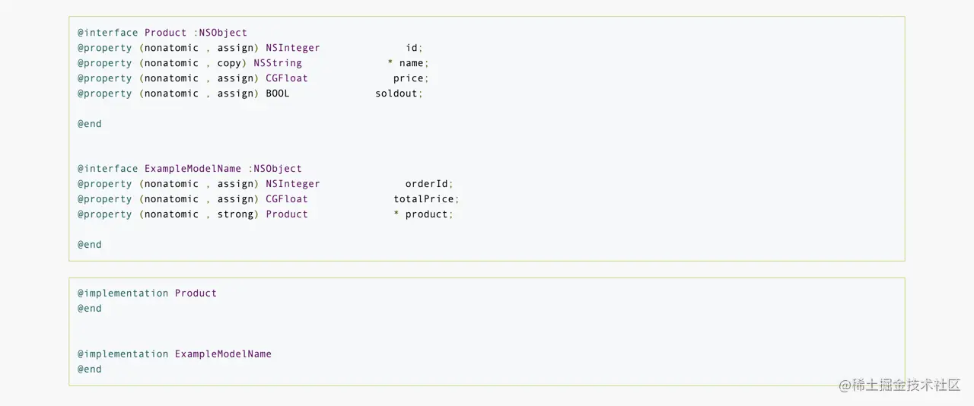Select the NSString type keyword
This screenshot has height=406, width=974.
(278, 63)
